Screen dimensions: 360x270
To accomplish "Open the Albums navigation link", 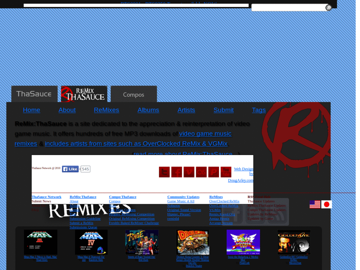I will point(148,110).
